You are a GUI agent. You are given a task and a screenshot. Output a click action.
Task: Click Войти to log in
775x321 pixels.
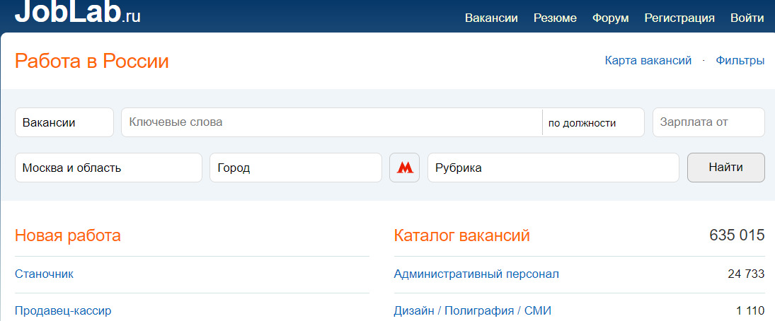click(x=747, y=18)
